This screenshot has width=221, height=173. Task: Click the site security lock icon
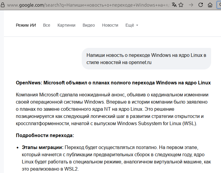tap(3, 5)
